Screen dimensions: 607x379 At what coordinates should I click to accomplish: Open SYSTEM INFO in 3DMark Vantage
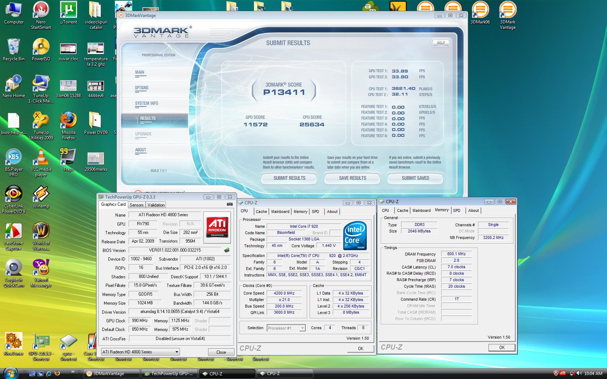[147, 103]
